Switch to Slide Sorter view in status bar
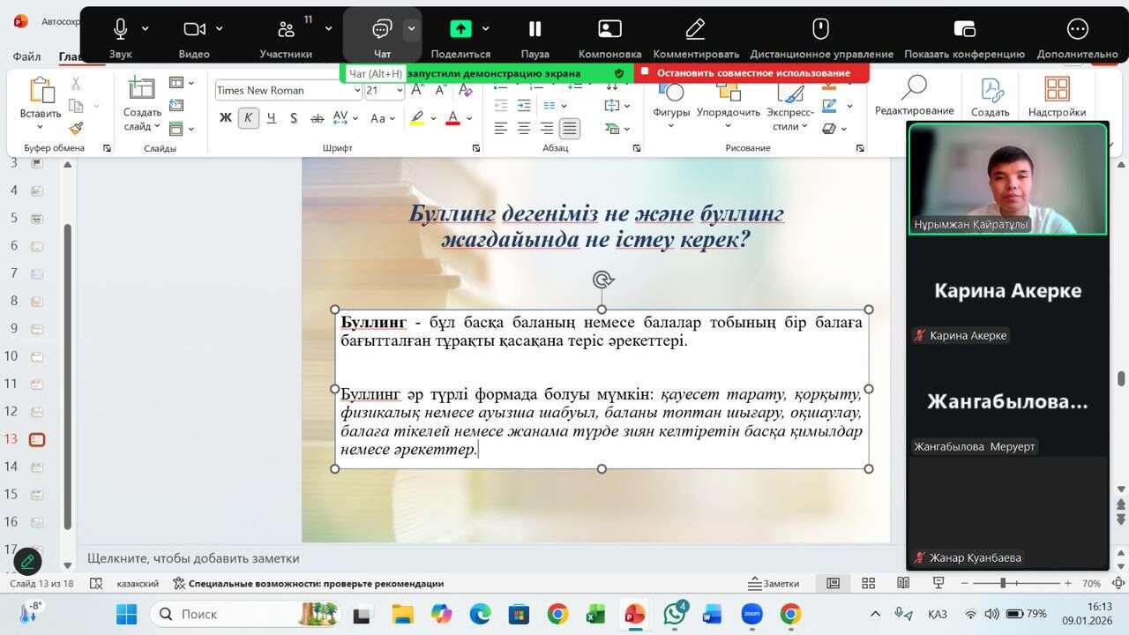This screenshot has width=1129, height=635. coord(868,583)
